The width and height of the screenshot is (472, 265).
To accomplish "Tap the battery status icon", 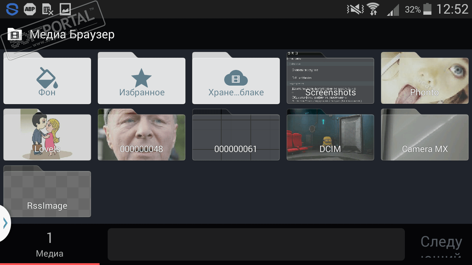I will tap(427, 9).
